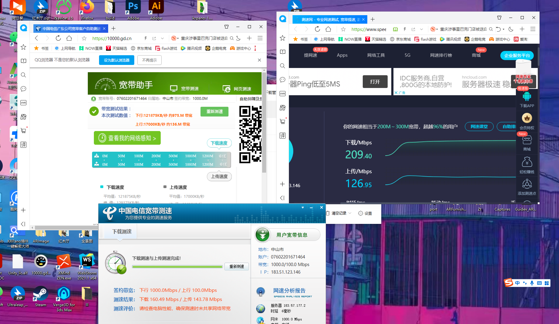The width and height of the screenshot is (559, 324).
Task: Click 设为默认浏览器 button
Action: pyautogui.click(x=117, y=60)
